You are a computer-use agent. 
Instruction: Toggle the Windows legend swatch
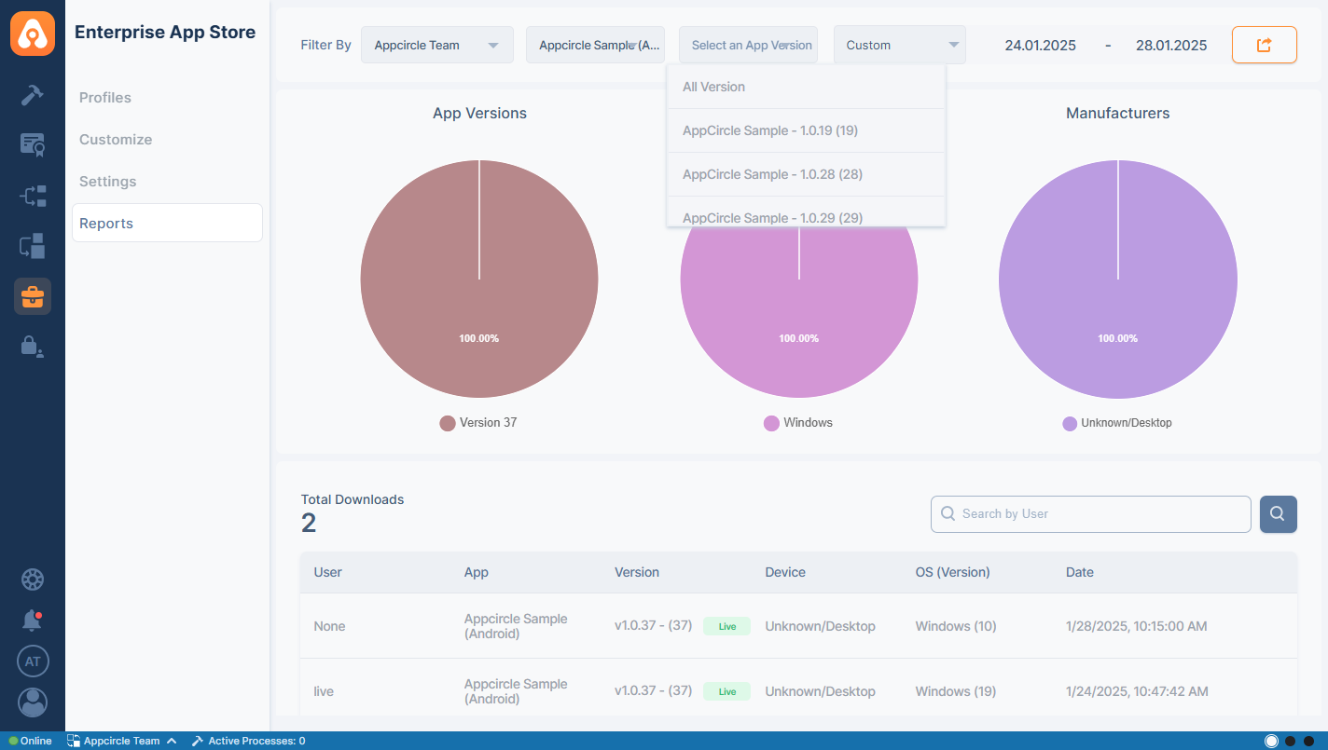771,423
